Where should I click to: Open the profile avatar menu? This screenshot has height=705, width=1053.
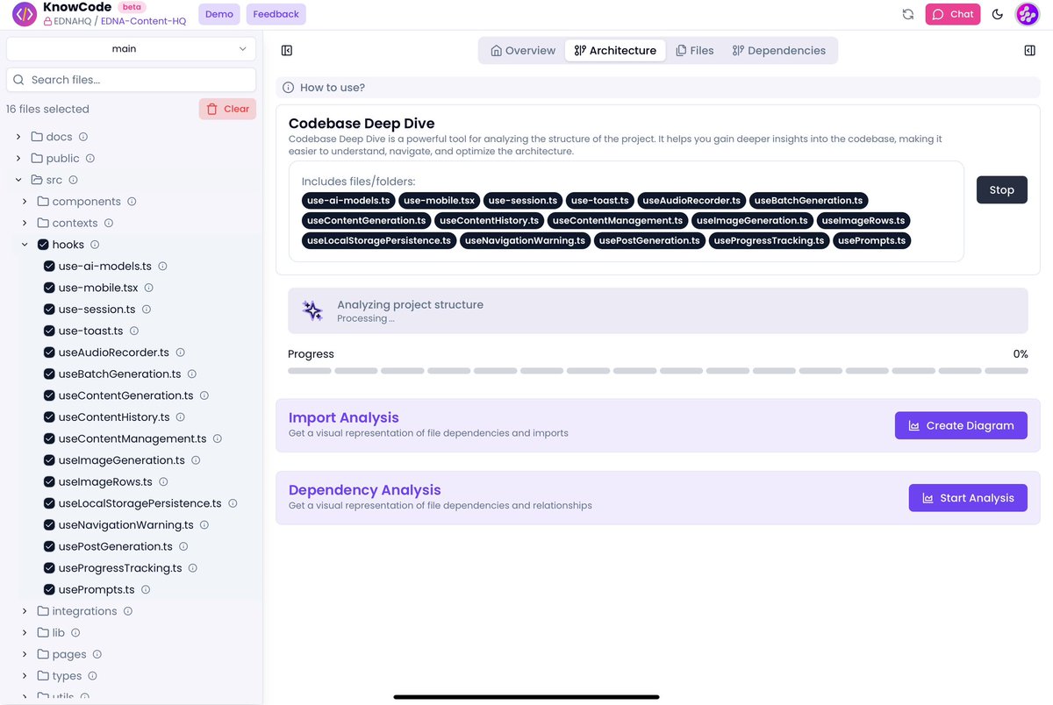point(1027,14)
